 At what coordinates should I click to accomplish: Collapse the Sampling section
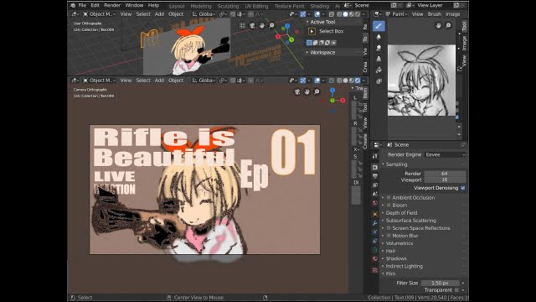[x=396, y=164]
